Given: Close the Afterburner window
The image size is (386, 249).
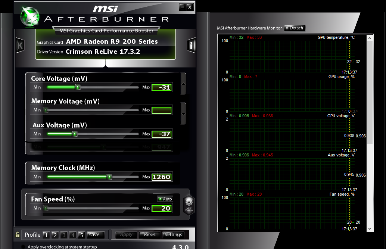Looking at the screenshot, I should click(190, 7).
